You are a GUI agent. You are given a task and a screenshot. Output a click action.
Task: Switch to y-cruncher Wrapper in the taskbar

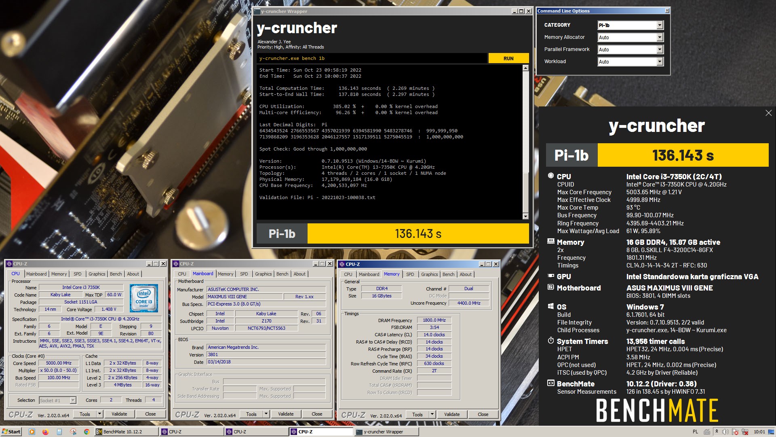click(x=386, y=432)
